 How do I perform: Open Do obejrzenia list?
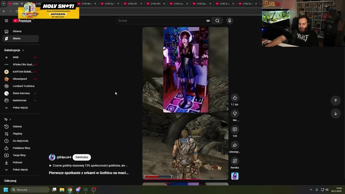(x=20, y=141)
